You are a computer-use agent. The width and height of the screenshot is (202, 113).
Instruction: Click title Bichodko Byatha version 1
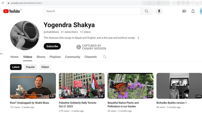click(171, 103)
